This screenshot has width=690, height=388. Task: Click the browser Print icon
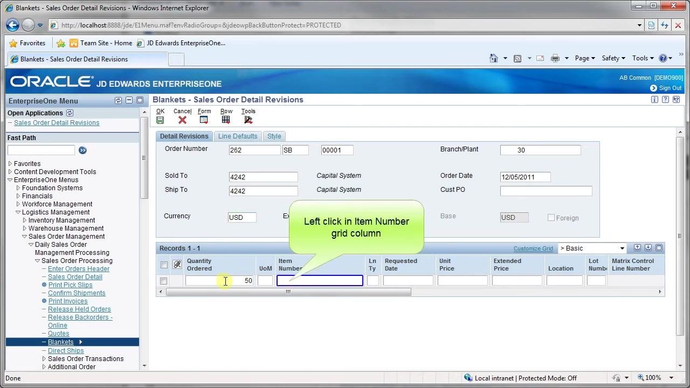pyautogui.click(x=555, y=58)
